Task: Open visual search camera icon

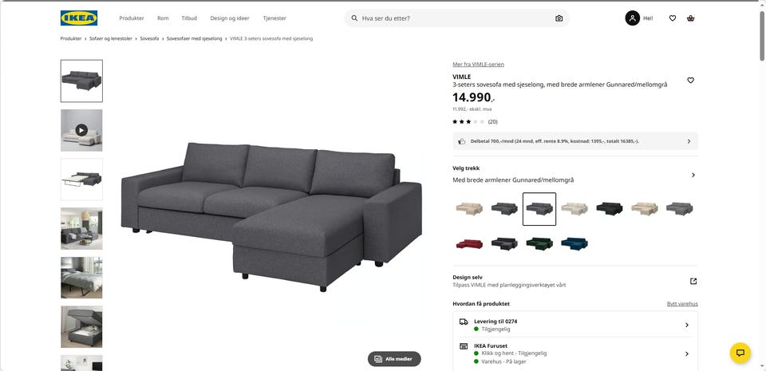Action: click(559, 18)
